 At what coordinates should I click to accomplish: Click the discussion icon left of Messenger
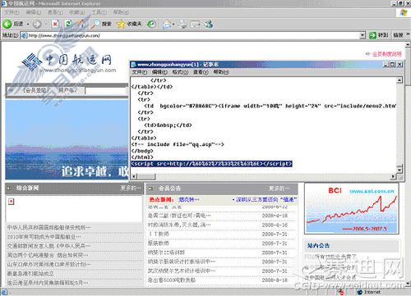click(x=196, y=25)
